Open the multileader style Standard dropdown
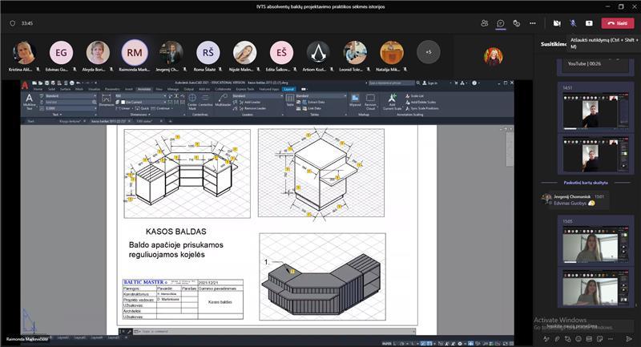Image resolution: width=641 pixels, height=347 pixels. pos(257,96)
